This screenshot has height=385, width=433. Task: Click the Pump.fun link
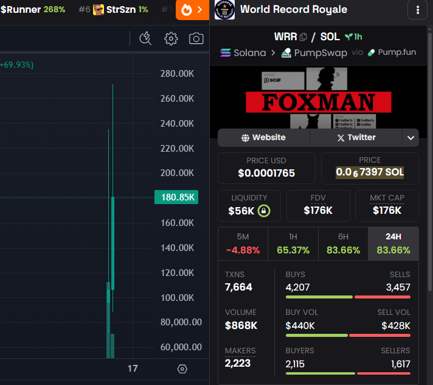[x=392, y=52]
